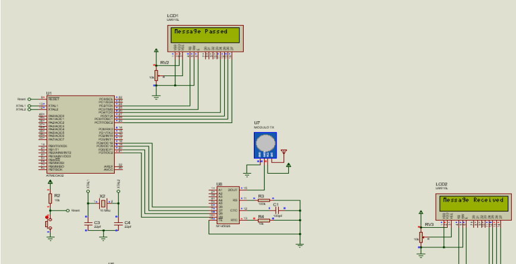Click the X2 crystal oscillator
The image size is (516, 264).
click(x=103, y=203)
